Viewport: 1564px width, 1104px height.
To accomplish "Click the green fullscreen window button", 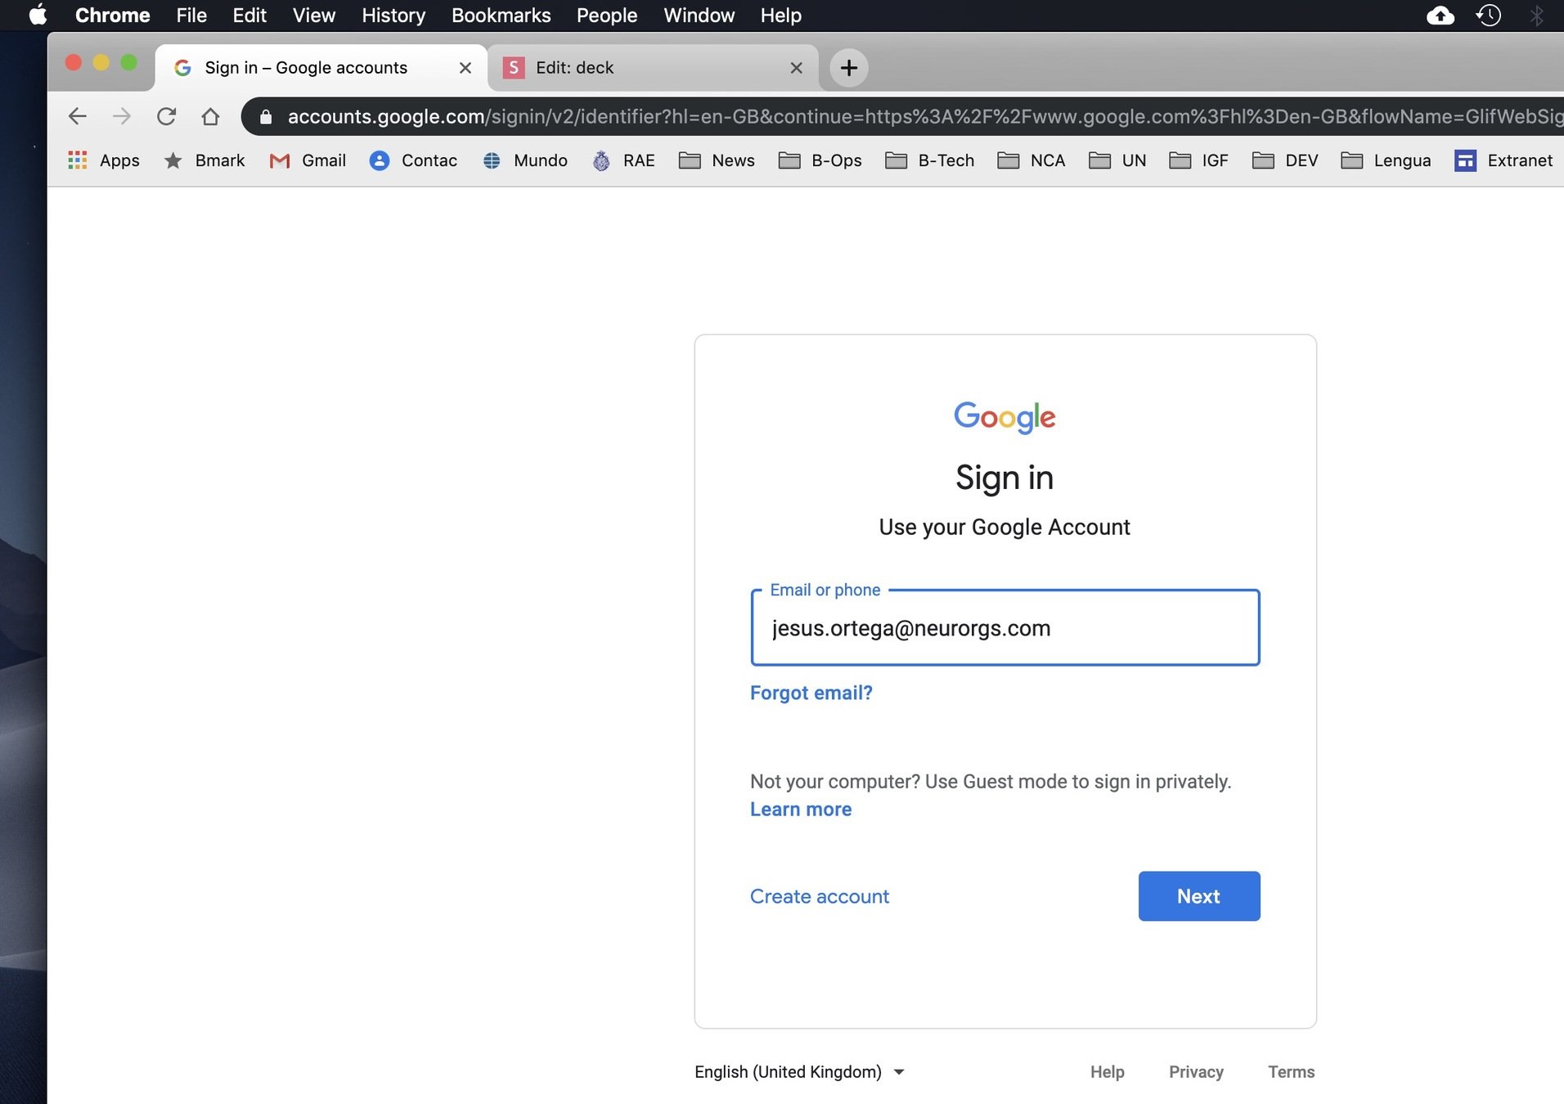I will tap(128, 63).
